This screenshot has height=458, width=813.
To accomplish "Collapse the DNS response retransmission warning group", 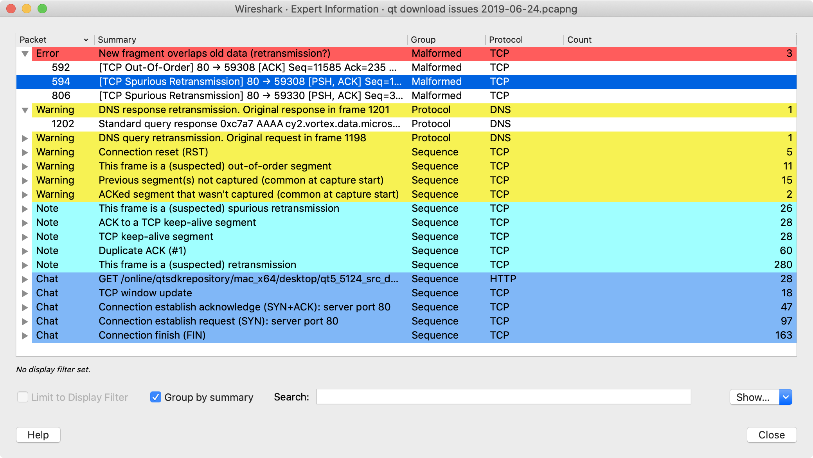I will (25, 110).
